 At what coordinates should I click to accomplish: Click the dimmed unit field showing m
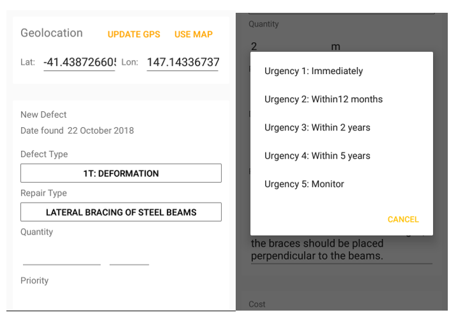(336, 46)
